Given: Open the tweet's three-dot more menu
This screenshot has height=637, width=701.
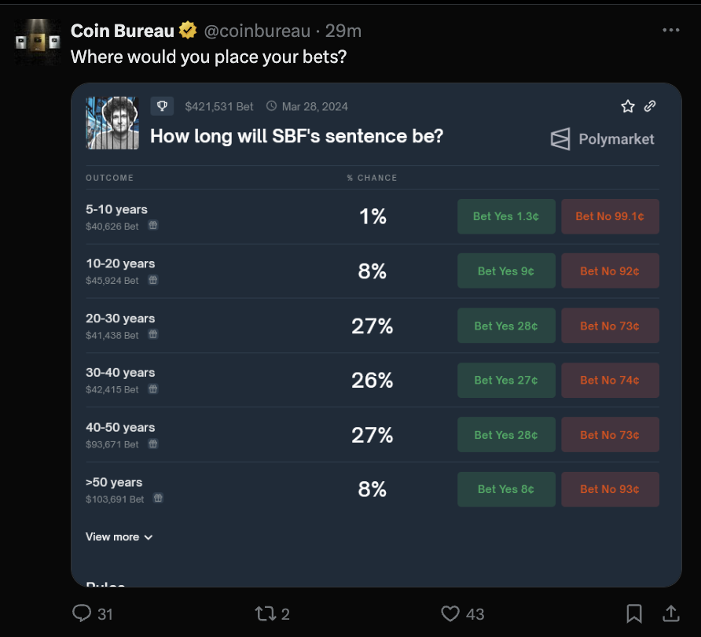Looking at the screenshot, I should point(670,30).
